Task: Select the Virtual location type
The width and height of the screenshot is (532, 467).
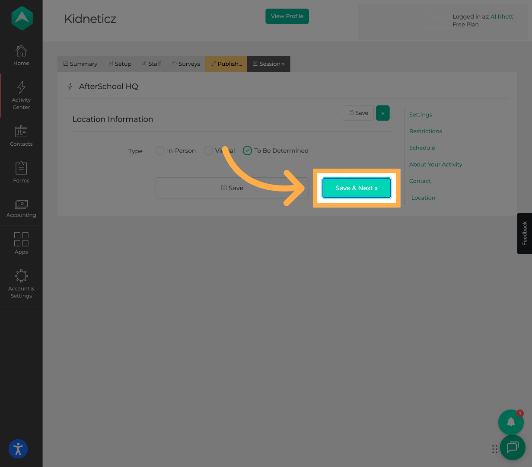Action: (x=208, y=150)
